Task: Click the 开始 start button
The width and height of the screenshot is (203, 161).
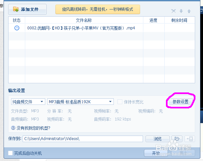Action: point(156,153)
